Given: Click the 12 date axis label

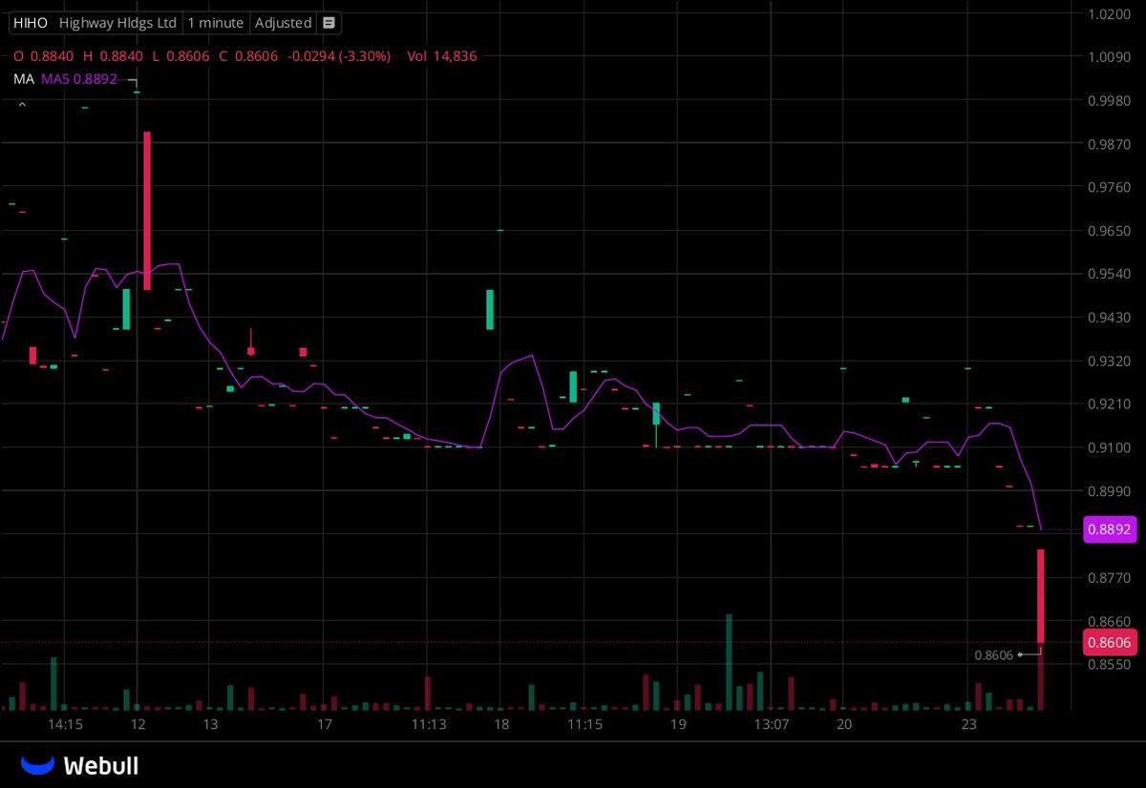Looking at the screenshot, I should [x=138, y=725].
